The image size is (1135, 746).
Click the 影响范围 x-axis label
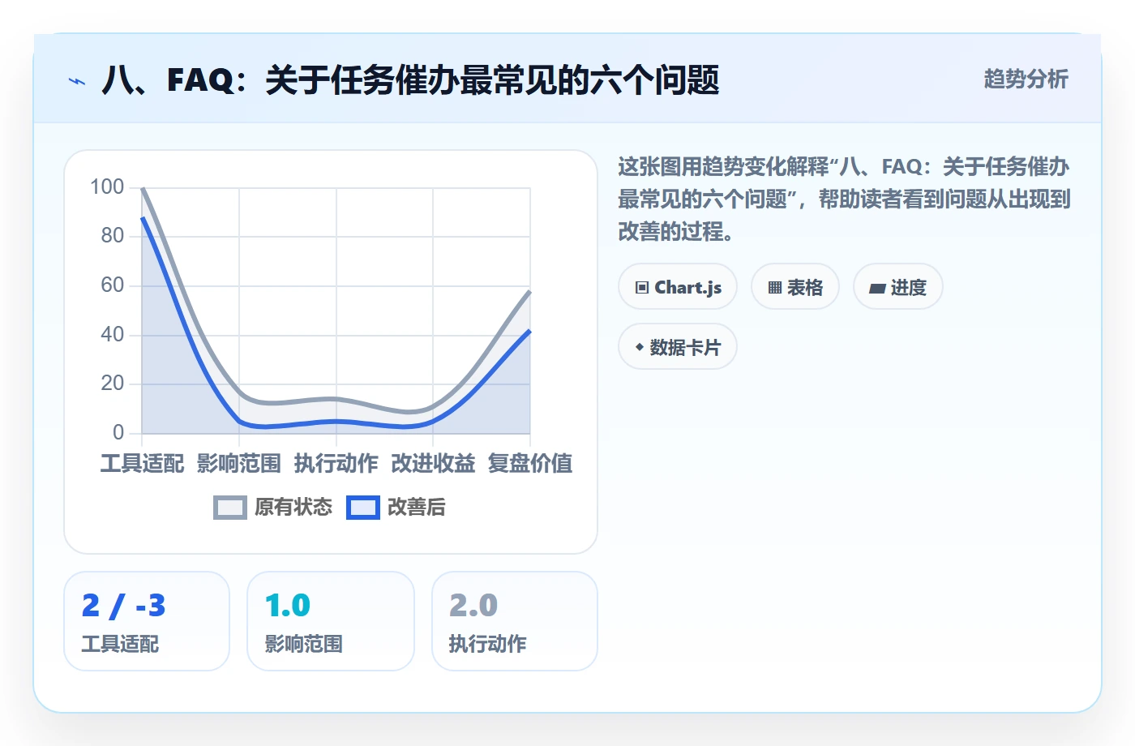(x=239, y=464)
